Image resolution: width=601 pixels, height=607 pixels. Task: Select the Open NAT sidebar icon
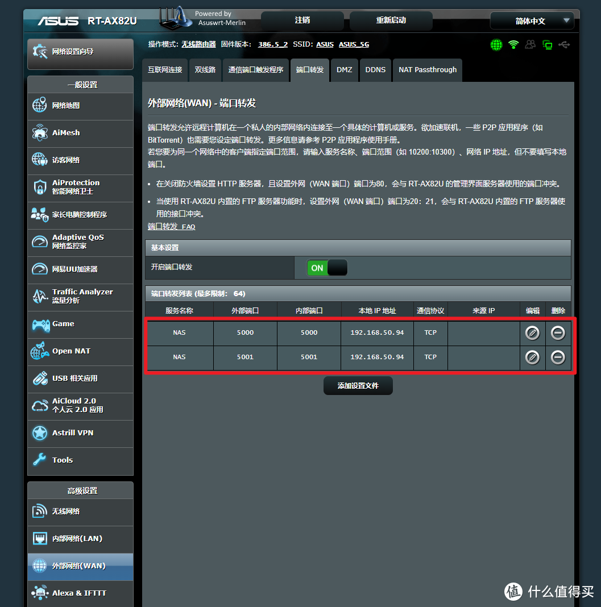(39, 352)
